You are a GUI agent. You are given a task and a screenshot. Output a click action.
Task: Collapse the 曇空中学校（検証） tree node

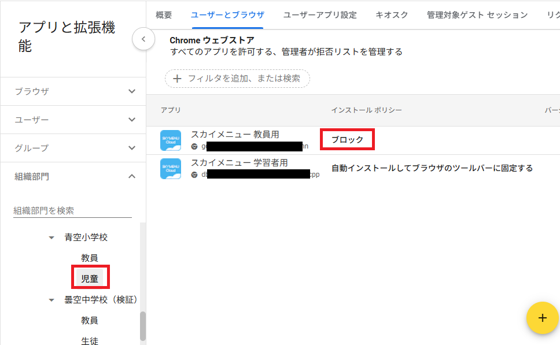(52, 300)
